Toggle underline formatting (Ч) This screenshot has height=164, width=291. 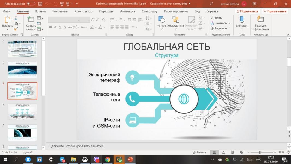pos(60,27)
